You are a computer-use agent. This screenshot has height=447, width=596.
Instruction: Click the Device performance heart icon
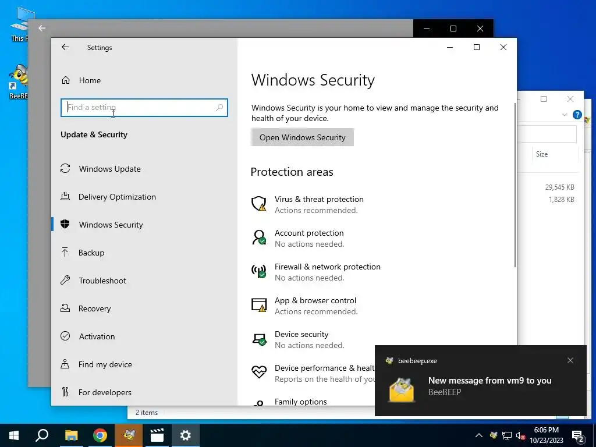point(259,371)
